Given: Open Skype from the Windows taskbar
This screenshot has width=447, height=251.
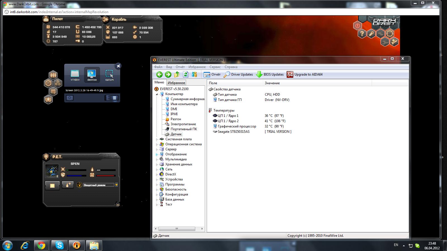Looking at the screenshot, I should tap(59, 245).
